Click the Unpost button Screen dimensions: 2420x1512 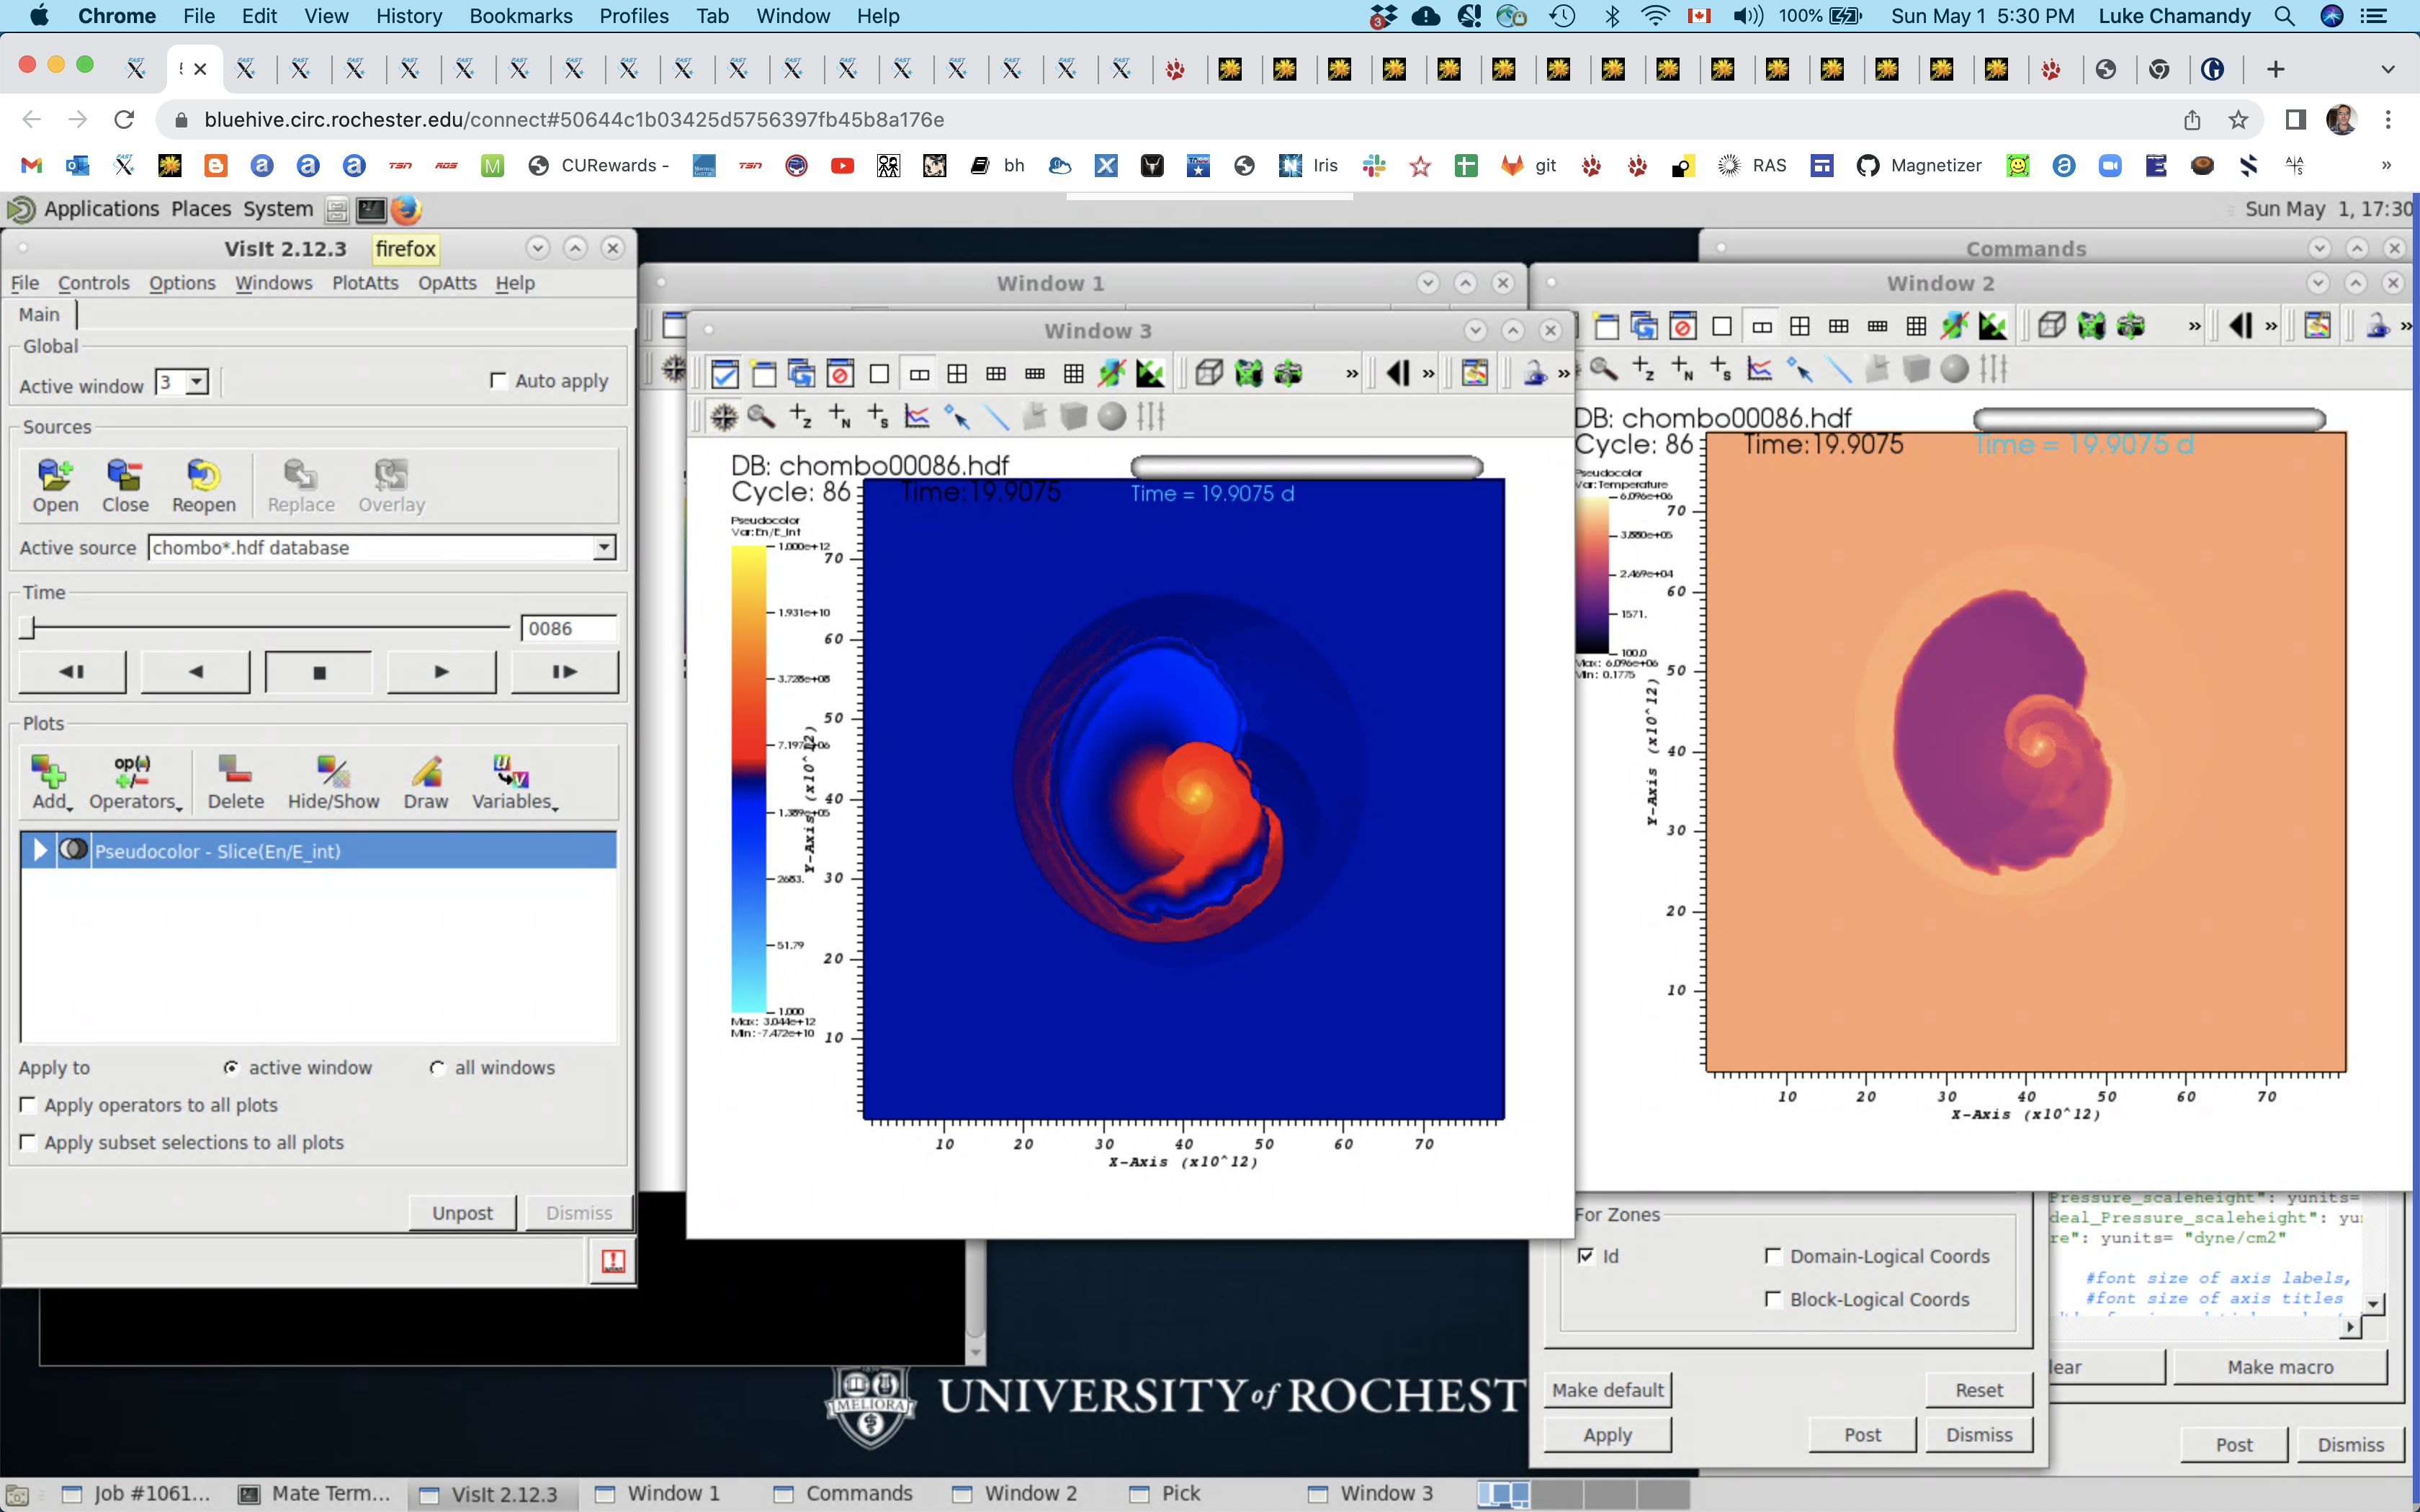[x=462, y=1213]
